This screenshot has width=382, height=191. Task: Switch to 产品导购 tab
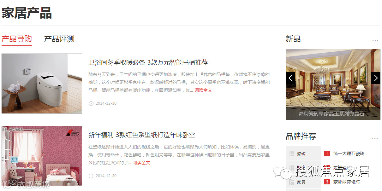click(x=17, y=39)
